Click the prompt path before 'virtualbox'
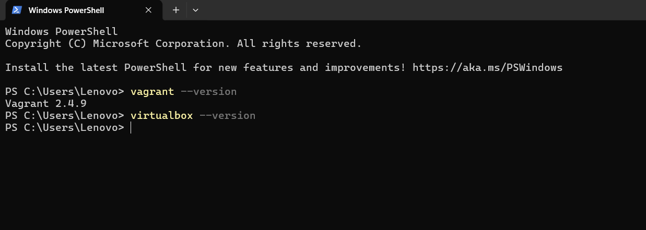Image resolution: width=646 pixels, height=230 pixels. (x=65, y=115)
